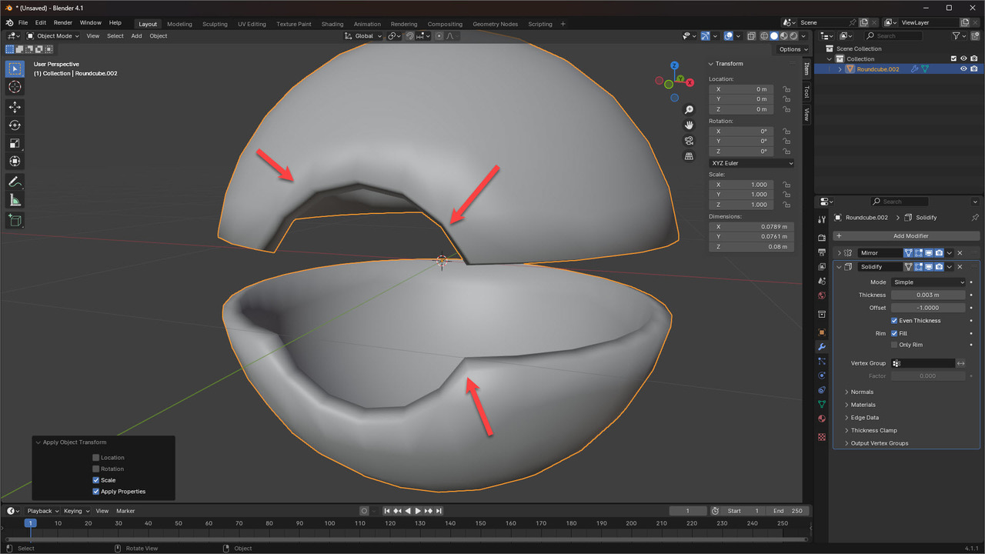The height and width of the screenshot is (554, 985).
Task: Click the Add Modifier button
Action: (x=910, y=236)
